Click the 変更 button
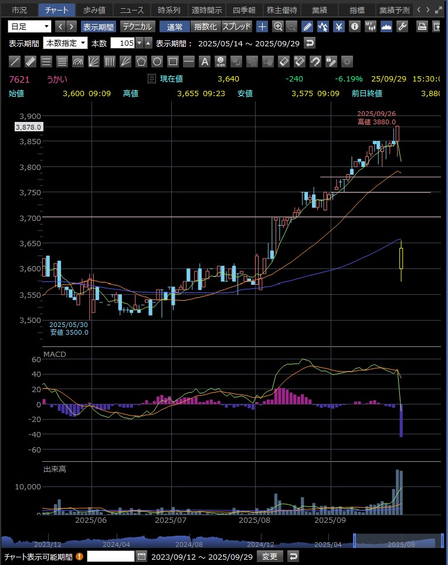 click(271, 556)
